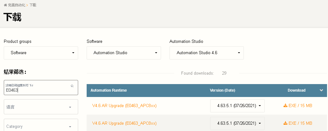Image resolution: width=328 pixels, height=131 pixels.
Task: Click the 结果筛选 heading
Action: coord(15,72)
